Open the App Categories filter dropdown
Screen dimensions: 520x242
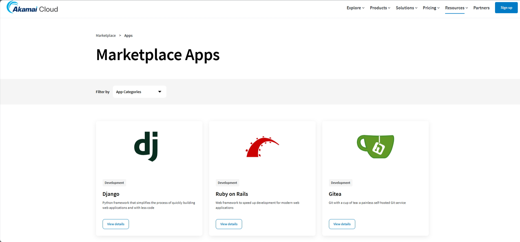click(139, 92)
